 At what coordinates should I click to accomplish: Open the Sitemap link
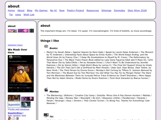coord(106,10)
